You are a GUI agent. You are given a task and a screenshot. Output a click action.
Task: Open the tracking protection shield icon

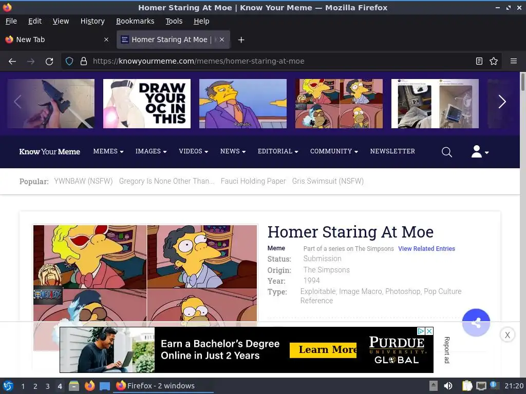click(69, 61)
